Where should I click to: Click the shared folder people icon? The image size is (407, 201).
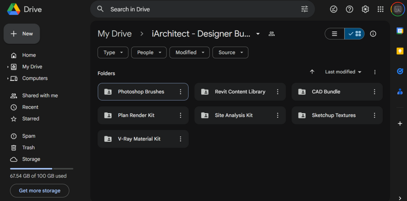click(271, 34)
